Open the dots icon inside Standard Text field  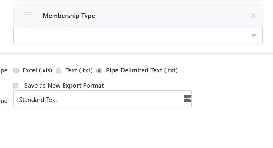(x=187, y=99)
